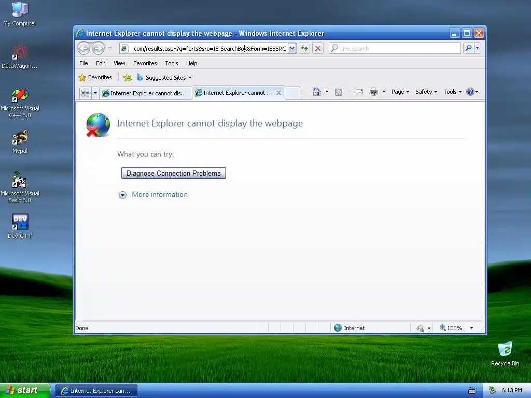Open the File menu

[x=83, y=63]
